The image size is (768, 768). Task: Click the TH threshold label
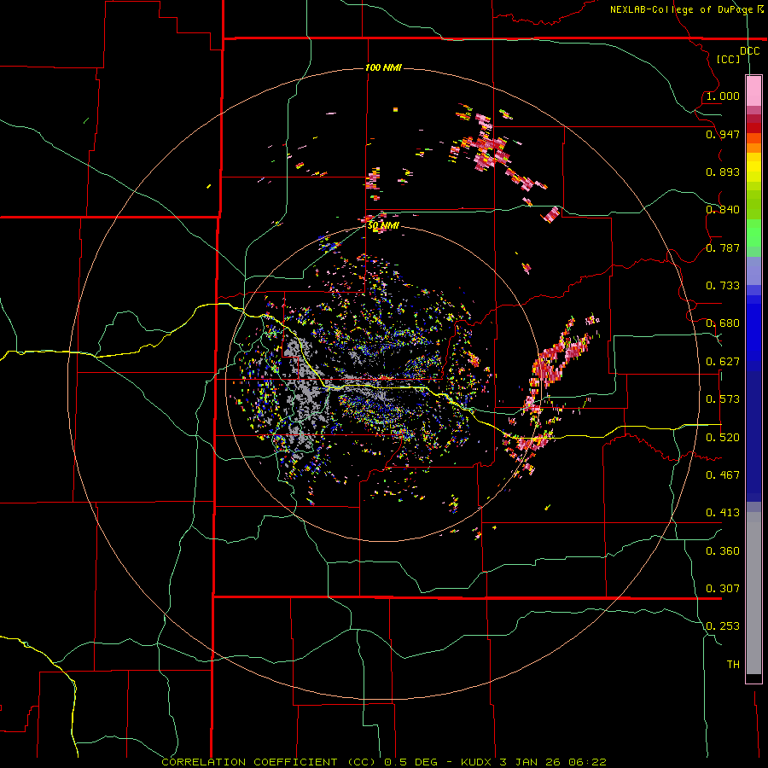pyautogui.click(x=733, y=665)
